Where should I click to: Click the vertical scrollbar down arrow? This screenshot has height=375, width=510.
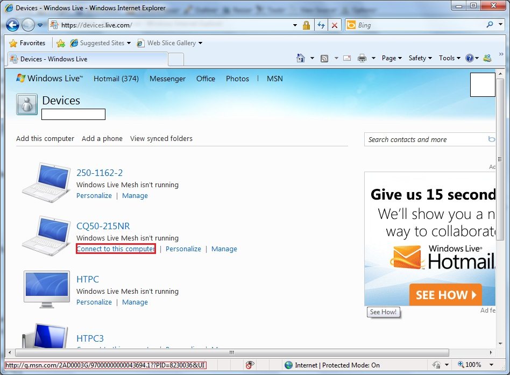pyautogui.click(x=500, y=343)
